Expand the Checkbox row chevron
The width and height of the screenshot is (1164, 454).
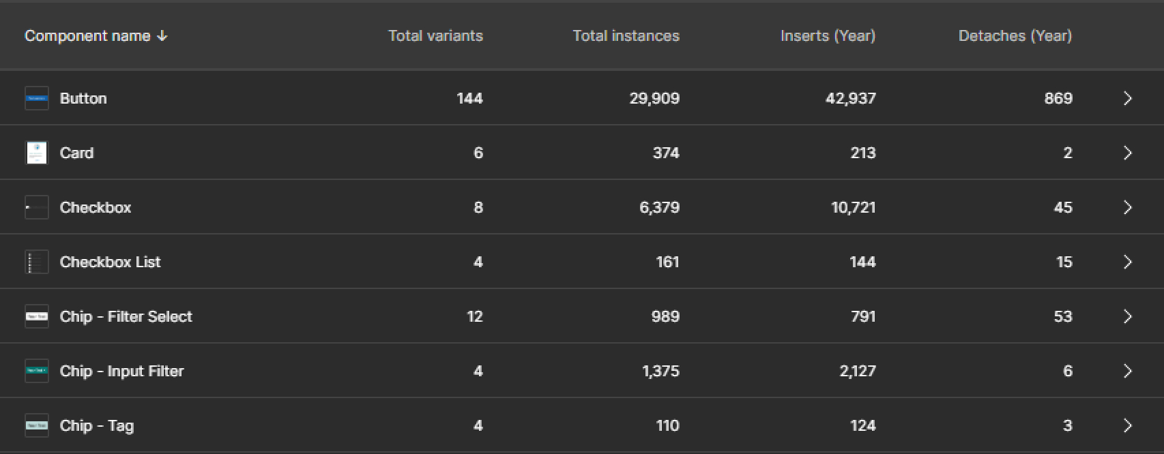[1127, 207]
